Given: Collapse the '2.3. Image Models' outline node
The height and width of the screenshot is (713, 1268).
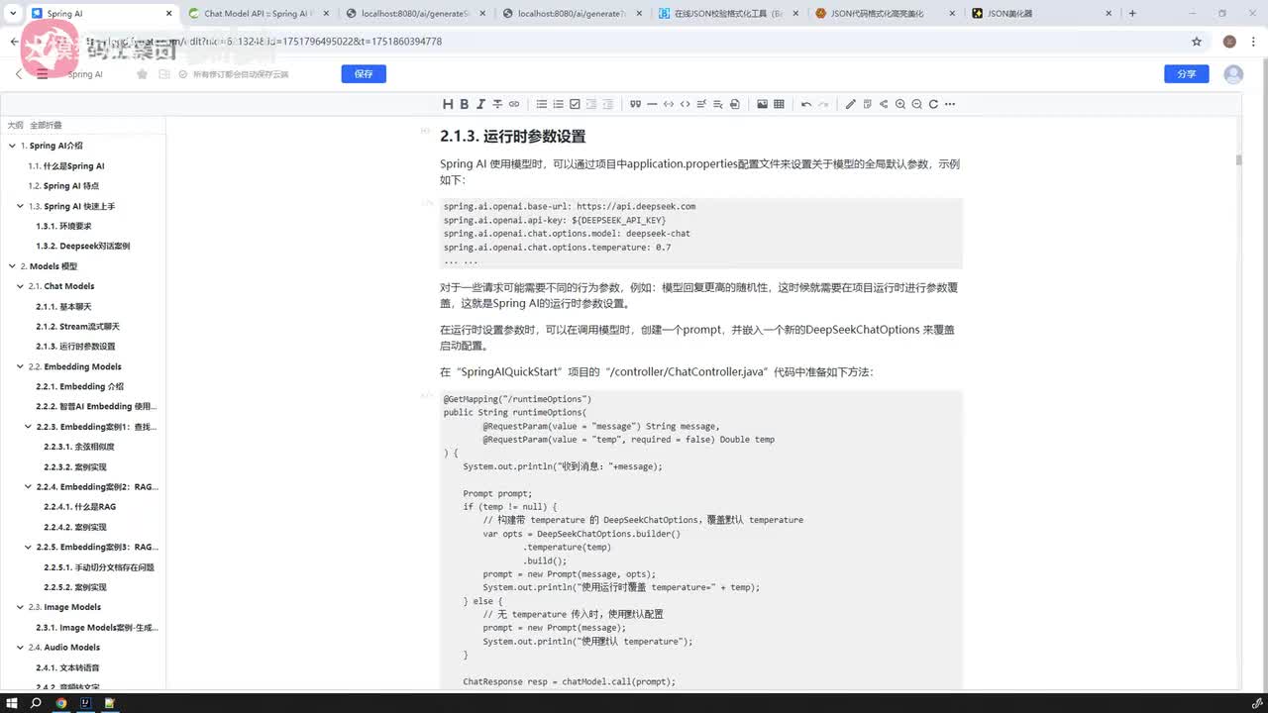Looking at the screenshot, I should tap(20, 607).
